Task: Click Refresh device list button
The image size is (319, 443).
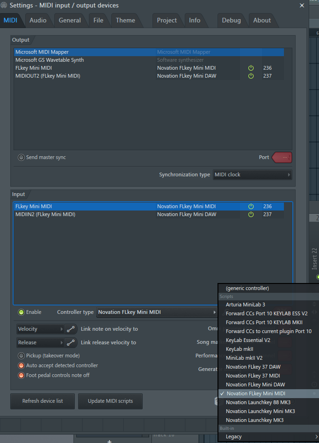Action: point(43,401)
